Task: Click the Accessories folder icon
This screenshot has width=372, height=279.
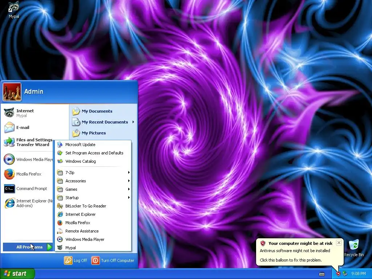Action: click(x=60, y=181)
